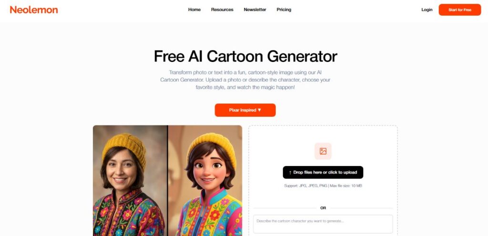The height and width of the screenshot is (236, 488).
Task: Focus the cartoon character description field
Action: click(323, 224)
